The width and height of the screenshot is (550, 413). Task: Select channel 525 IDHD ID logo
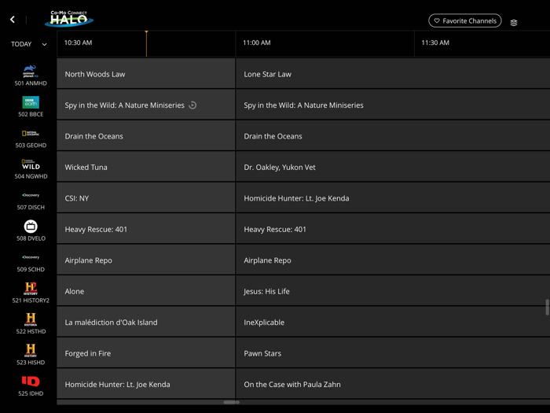(31, 382)
